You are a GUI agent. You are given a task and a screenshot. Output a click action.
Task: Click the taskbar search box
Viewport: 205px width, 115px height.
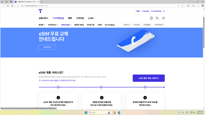point(100,112)
